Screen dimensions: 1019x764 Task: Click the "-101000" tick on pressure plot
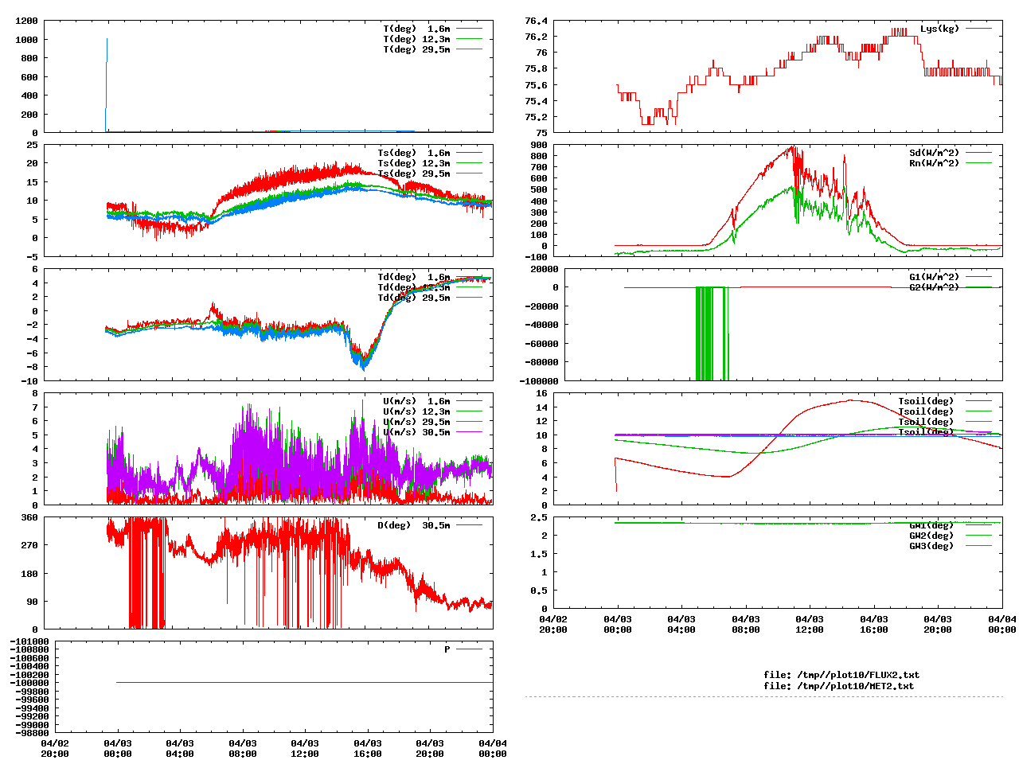(29, 641)
